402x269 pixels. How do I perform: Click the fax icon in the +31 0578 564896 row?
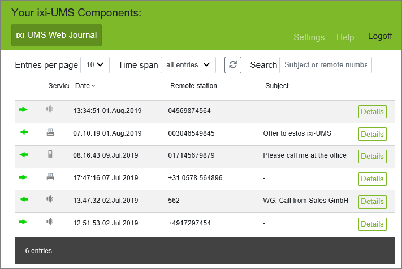click(50, 177)
